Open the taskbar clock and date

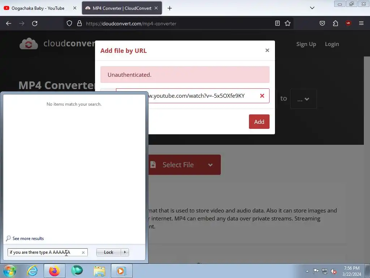point(352,271)
